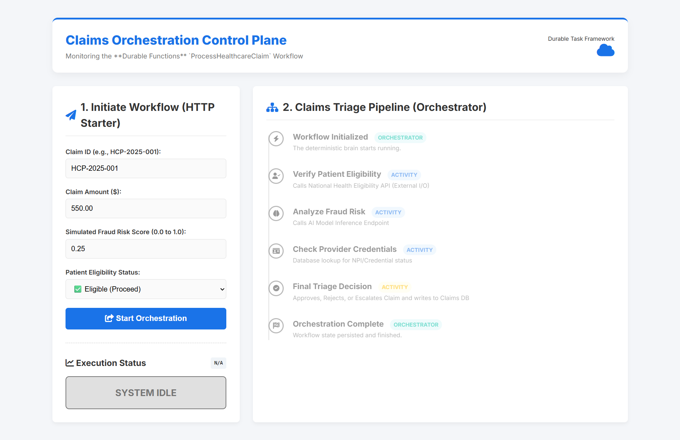This screenshot has width=680, height=440.
Task: Click the chart icon beside Execution Status
Action: point(70,363)
